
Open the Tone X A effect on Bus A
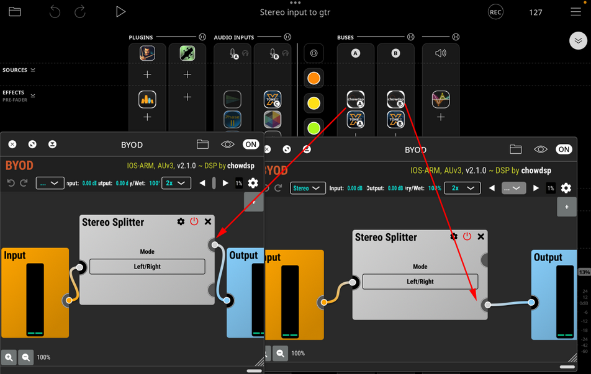click(356, 119)
